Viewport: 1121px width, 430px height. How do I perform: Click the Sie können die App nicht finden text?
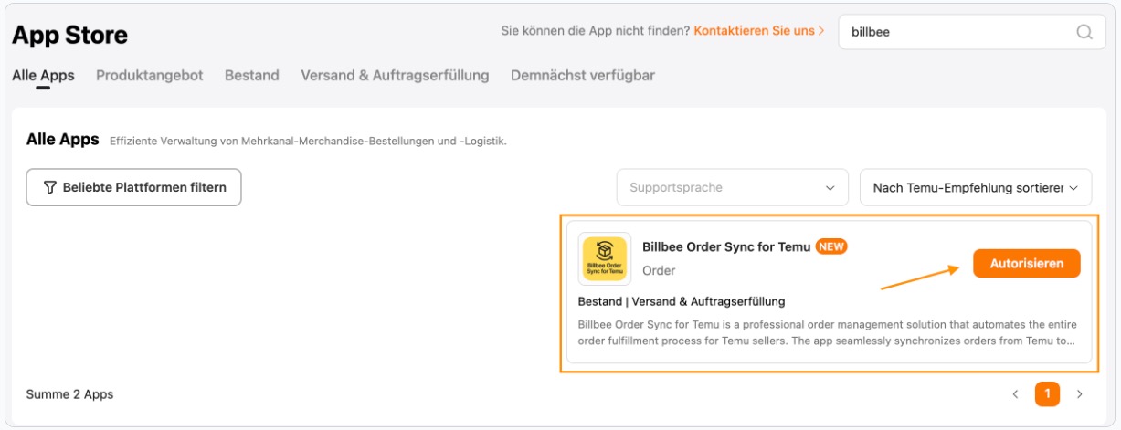coord(595,31)
